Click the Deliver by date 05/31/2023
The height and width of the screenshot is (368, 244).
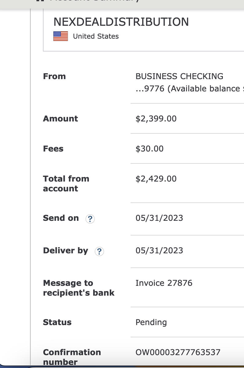pos(159,251)
